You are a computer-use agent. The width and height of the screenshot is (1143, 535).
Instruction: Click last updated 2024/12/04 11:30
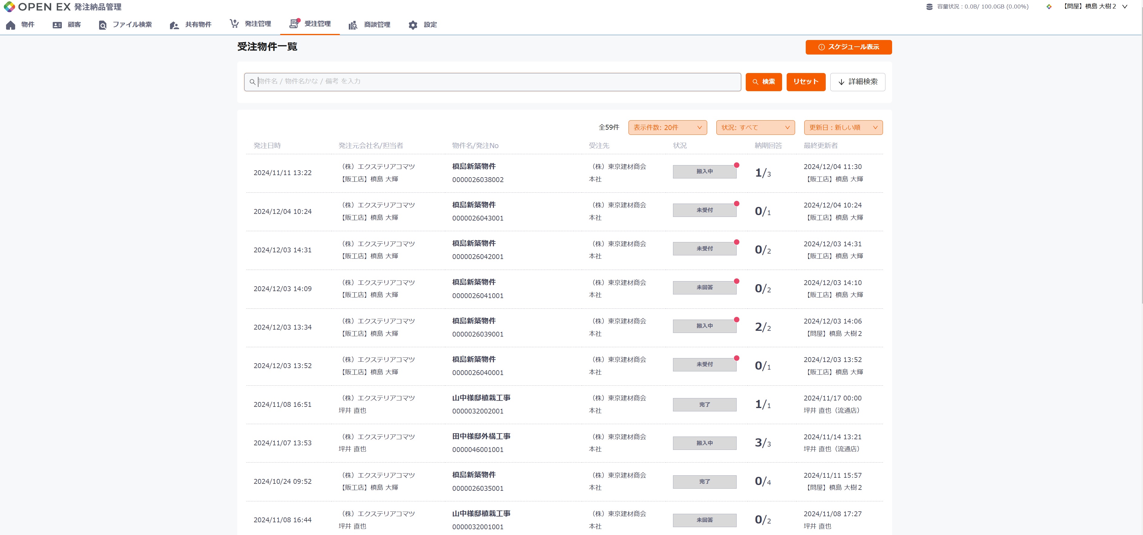pyautogui.click(x=832, y=167)
